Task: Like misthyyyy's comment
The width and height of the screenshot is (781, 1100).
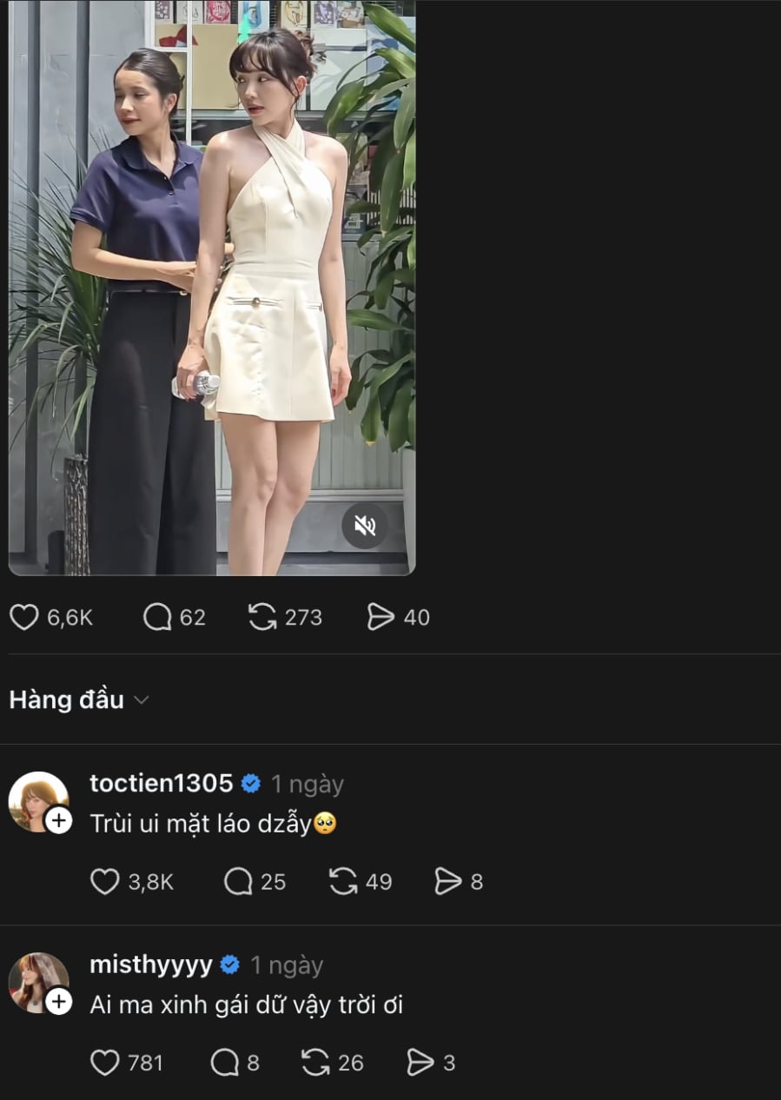Action: [x=105, y=1063]
